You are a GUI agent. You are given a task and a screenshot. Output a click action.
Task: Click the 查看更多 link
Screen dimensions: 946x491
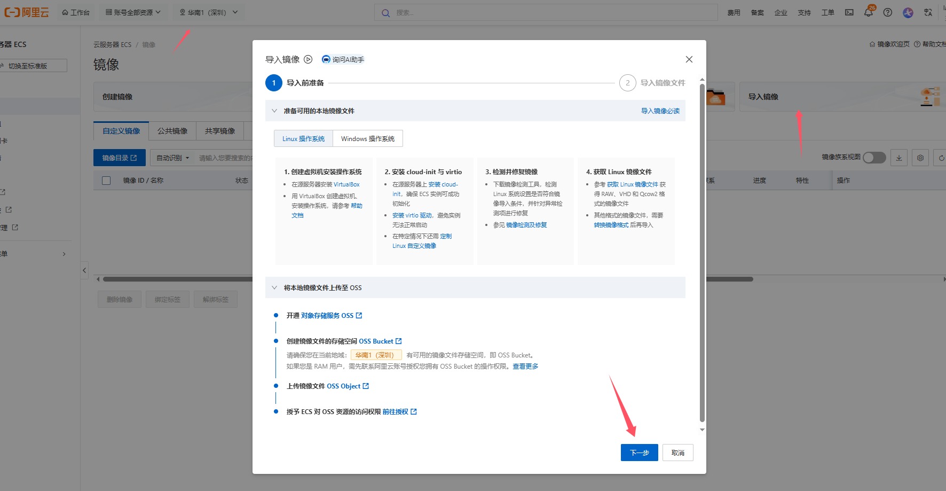[525, 367]
